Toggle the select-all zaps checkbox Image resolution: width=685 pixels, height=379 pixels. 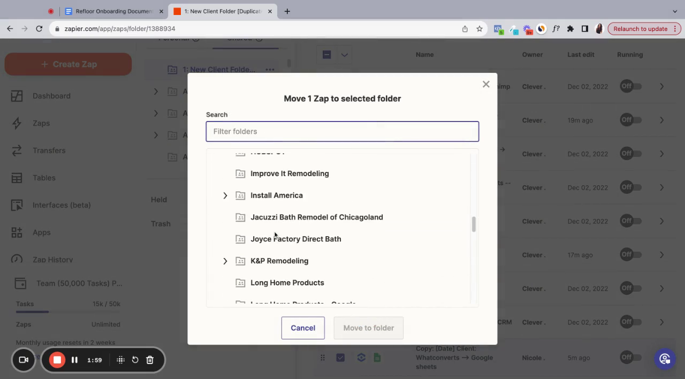point(327,55)
